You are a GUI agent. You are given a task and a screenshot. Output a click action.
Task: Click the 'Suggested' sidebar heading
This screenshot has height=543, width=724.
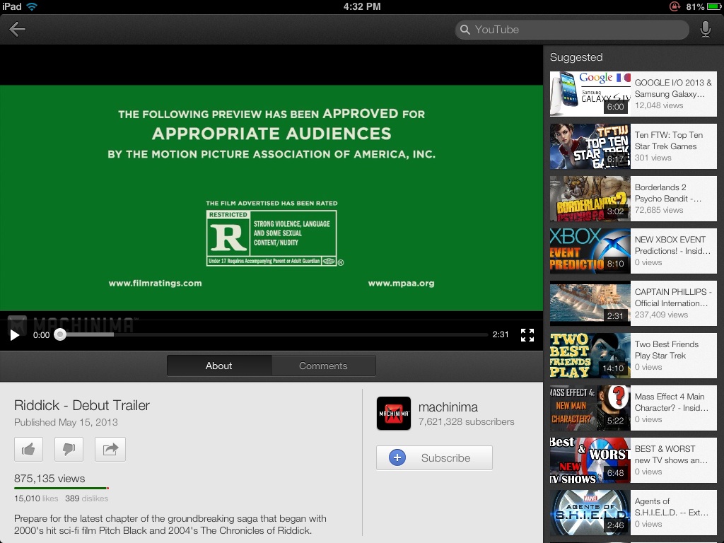tap(576, 57)
